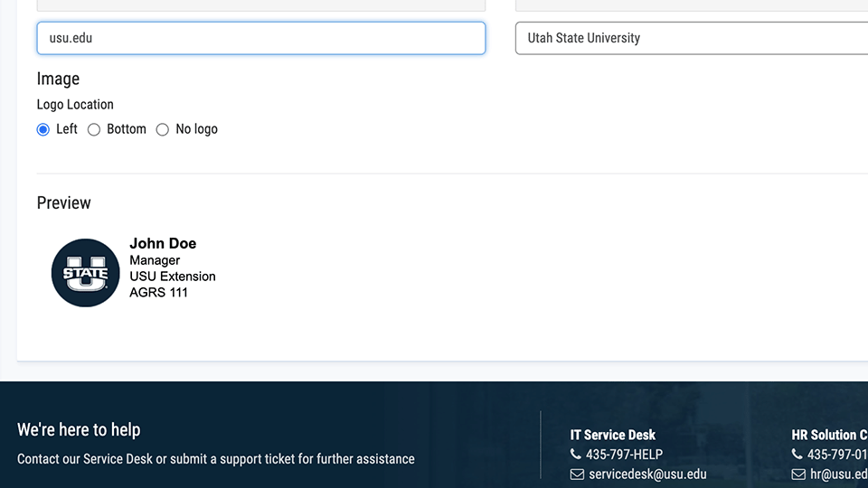Click envelope icon beside hr@usu.edu
The image size is (868, 488).
797,474
